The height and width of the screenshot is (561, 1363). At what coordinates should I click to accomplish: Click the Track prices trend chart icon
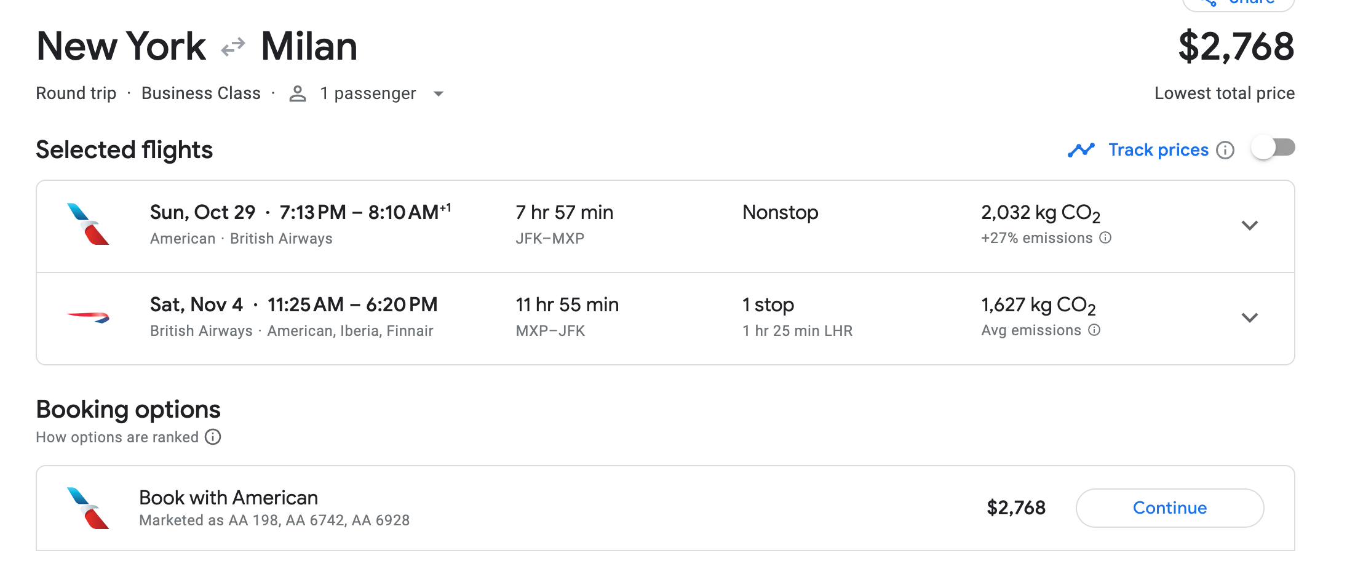(1081, 150)
